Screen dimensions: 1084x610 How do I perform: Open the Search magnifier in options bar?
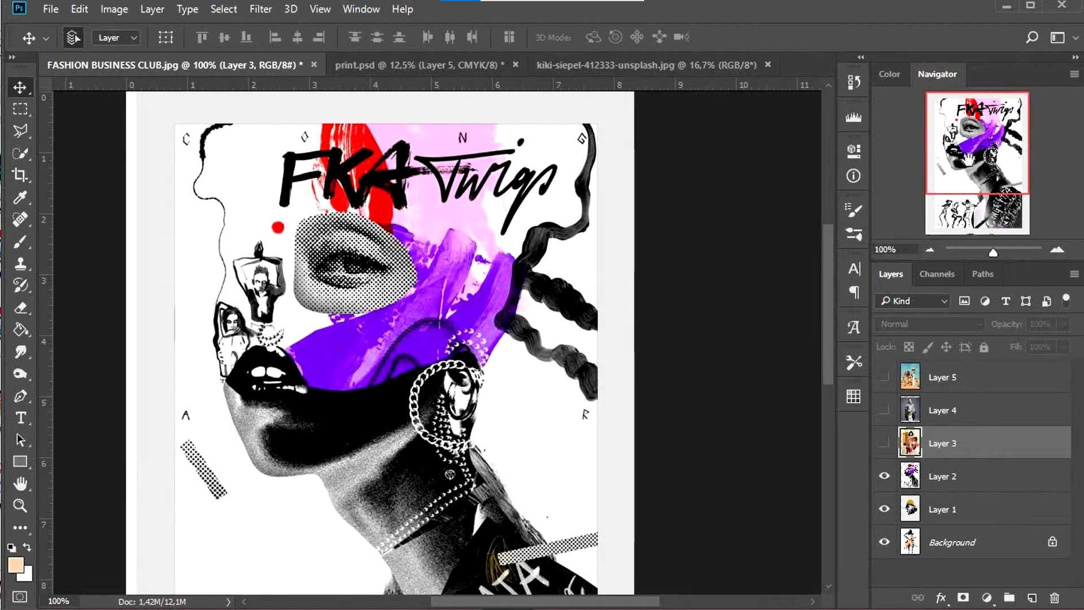(x=1031, y=37)
